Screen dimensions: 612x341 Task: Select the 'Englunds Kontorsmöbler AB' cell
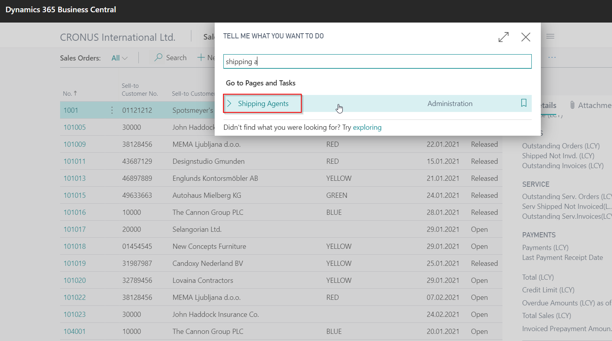215,178
